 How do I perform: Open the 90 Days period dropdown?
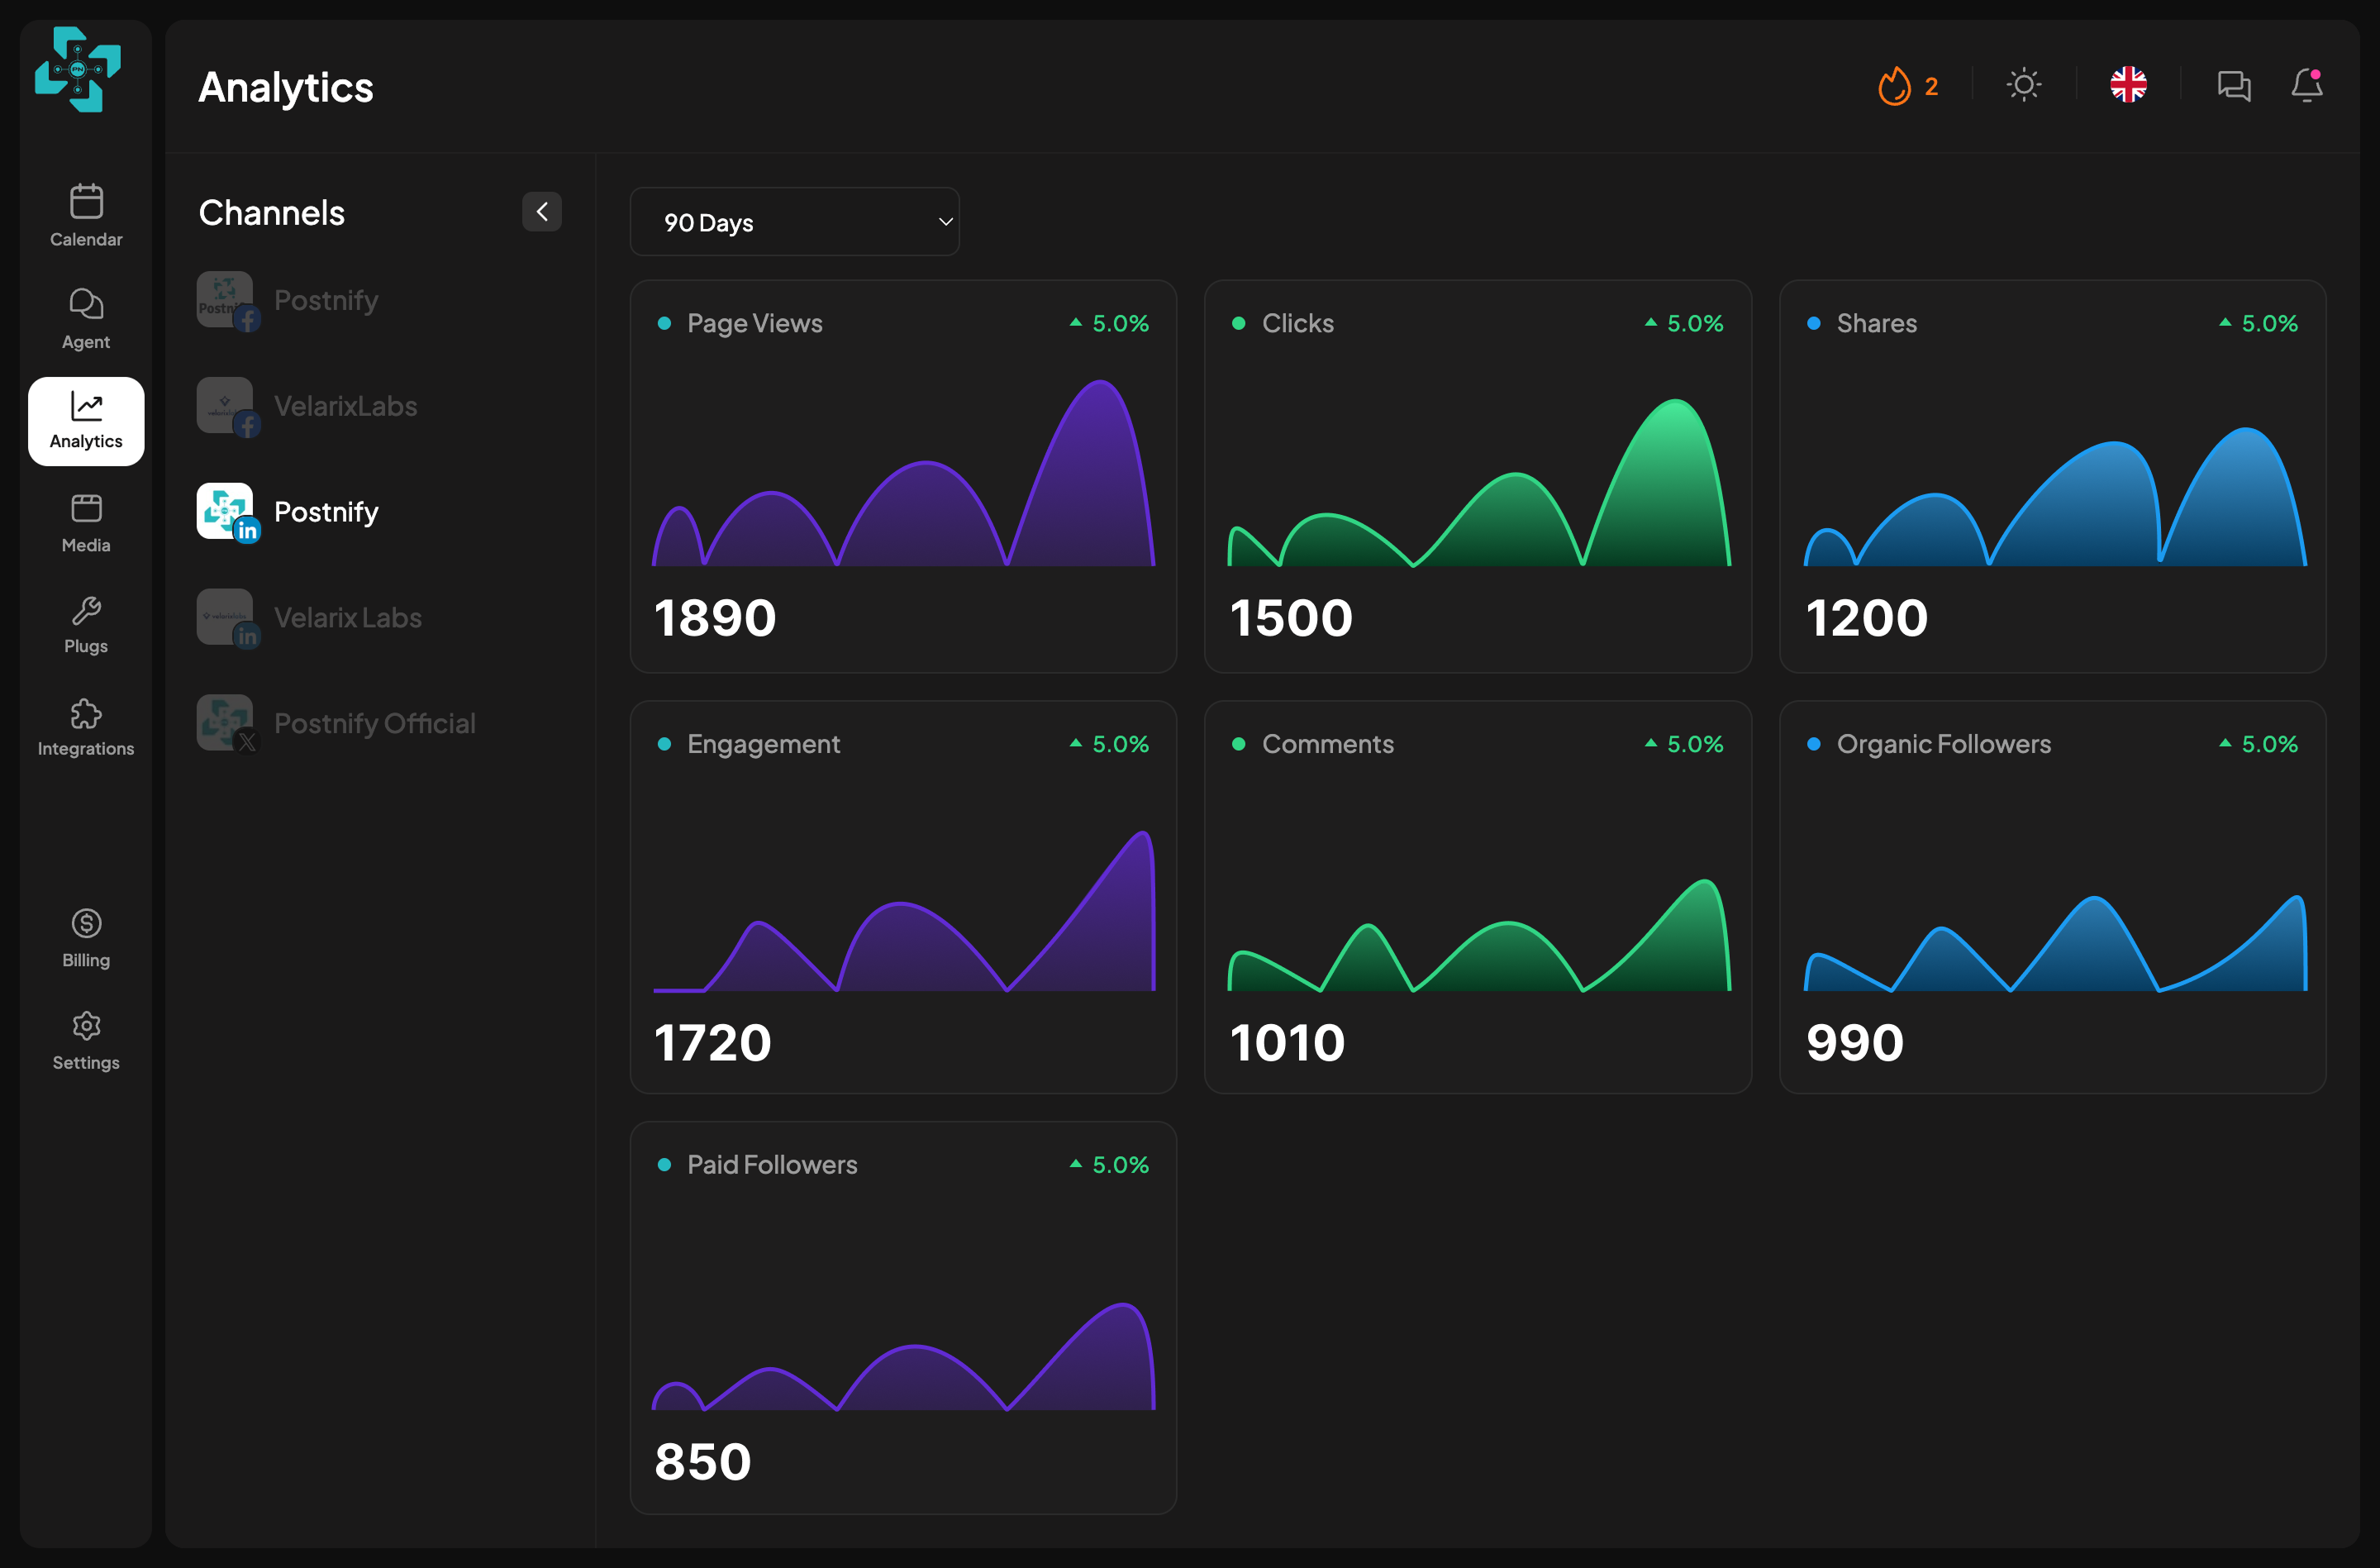click(x=794, y=222)
